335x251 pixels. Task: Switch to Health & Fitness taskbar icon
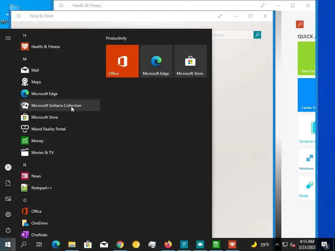pyautogui.click(x=232, y=244)
